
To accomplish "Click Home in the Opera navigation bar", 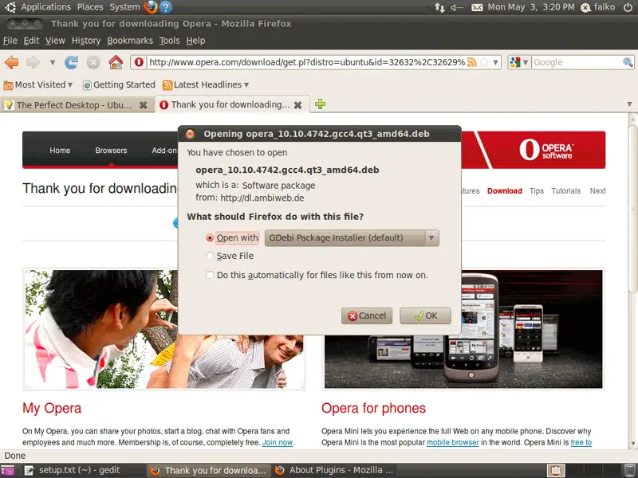I will click(x=60, y=151).
